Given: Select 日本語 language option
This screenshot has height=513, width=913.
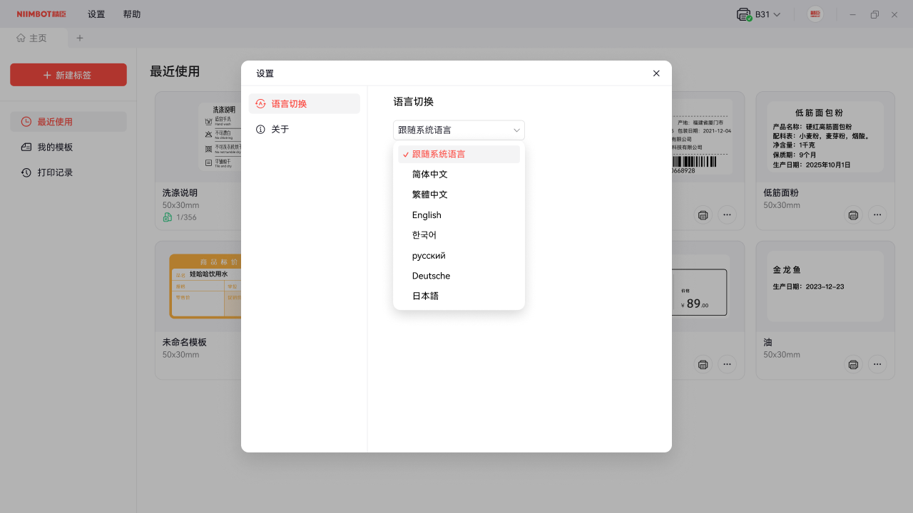Looking at the screenshot, I should coord(425,296).
